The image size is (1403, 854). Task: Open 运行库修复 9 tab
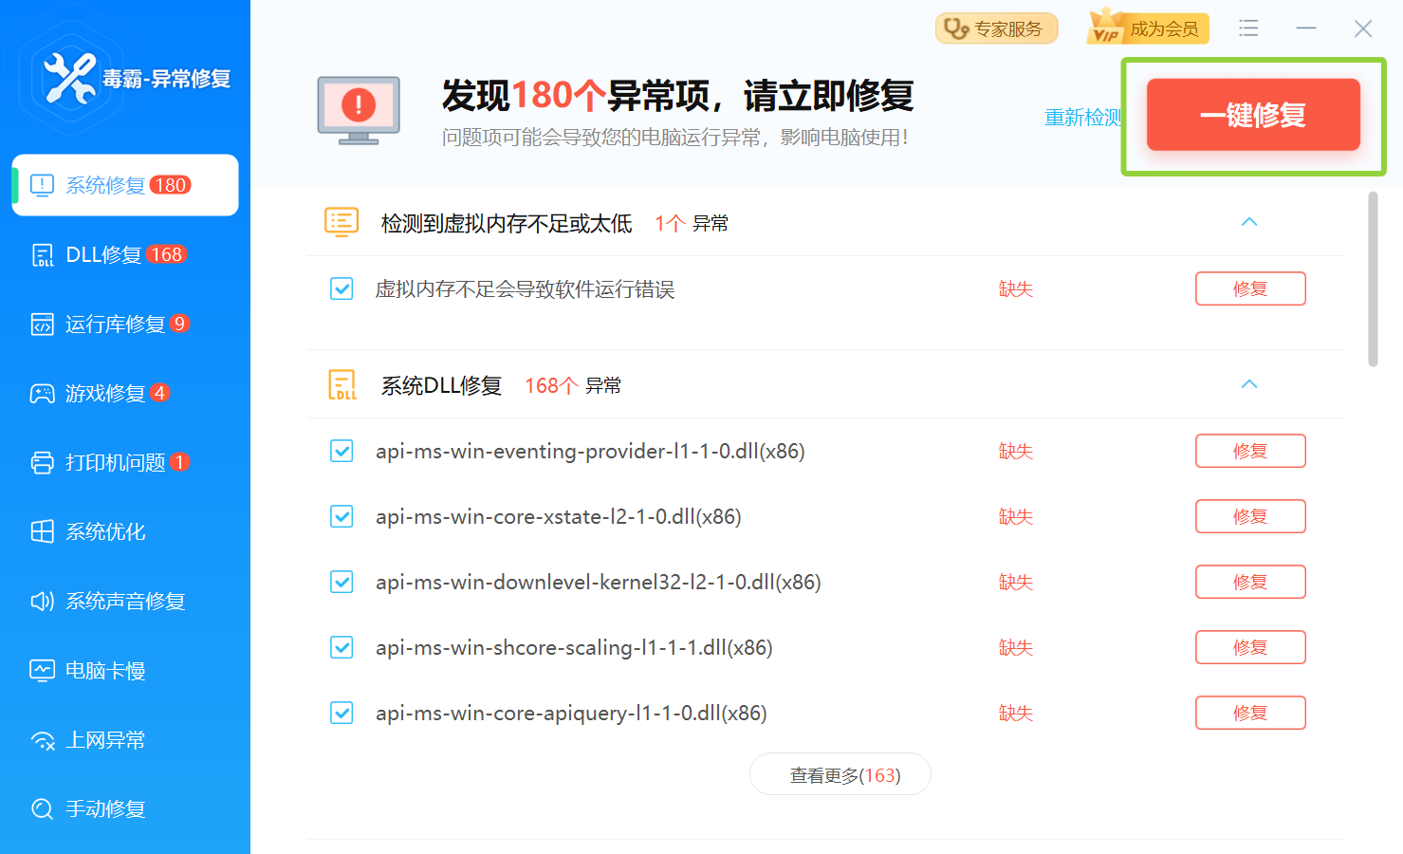125,325
